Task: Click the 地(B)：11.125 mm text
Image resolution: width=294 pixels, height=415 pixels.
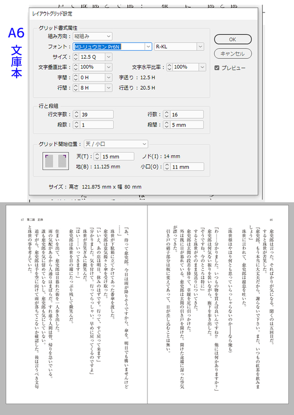Action: pos(98,167)
